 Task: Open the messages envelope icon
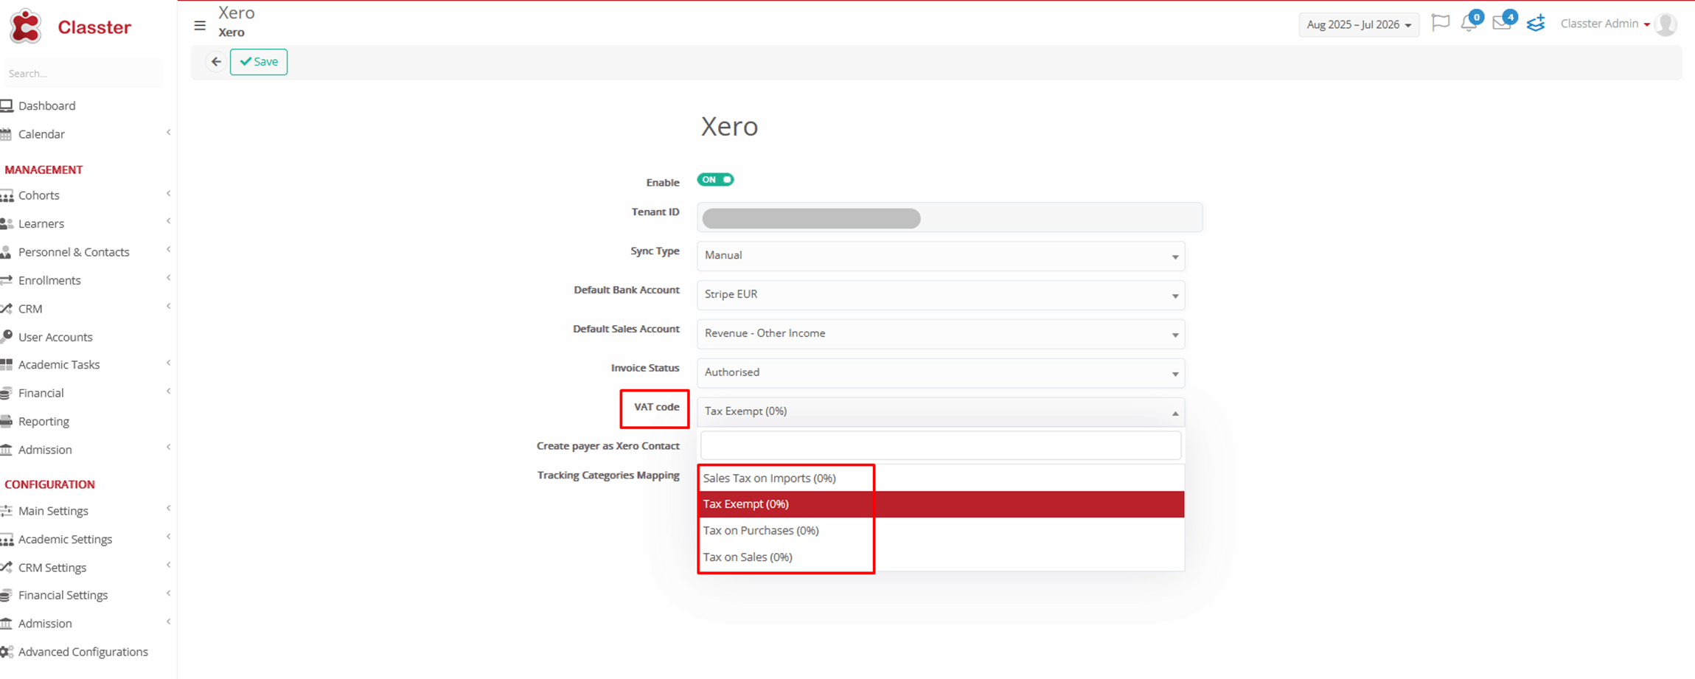1501,24
